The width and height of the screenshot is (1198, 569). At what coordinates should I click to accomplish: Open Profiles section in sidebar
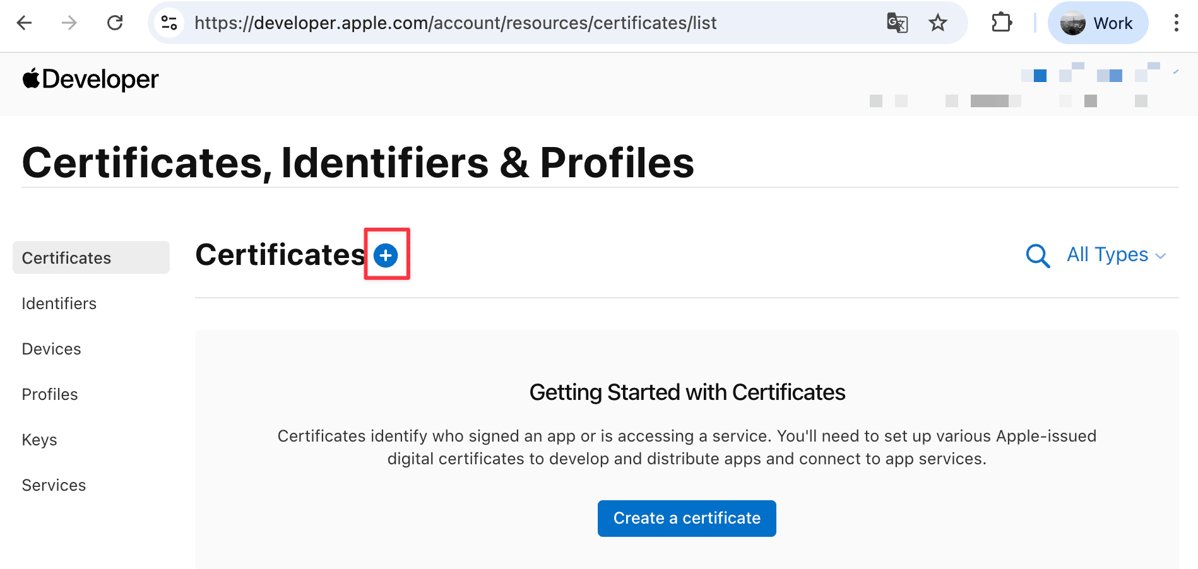(50, 394)
